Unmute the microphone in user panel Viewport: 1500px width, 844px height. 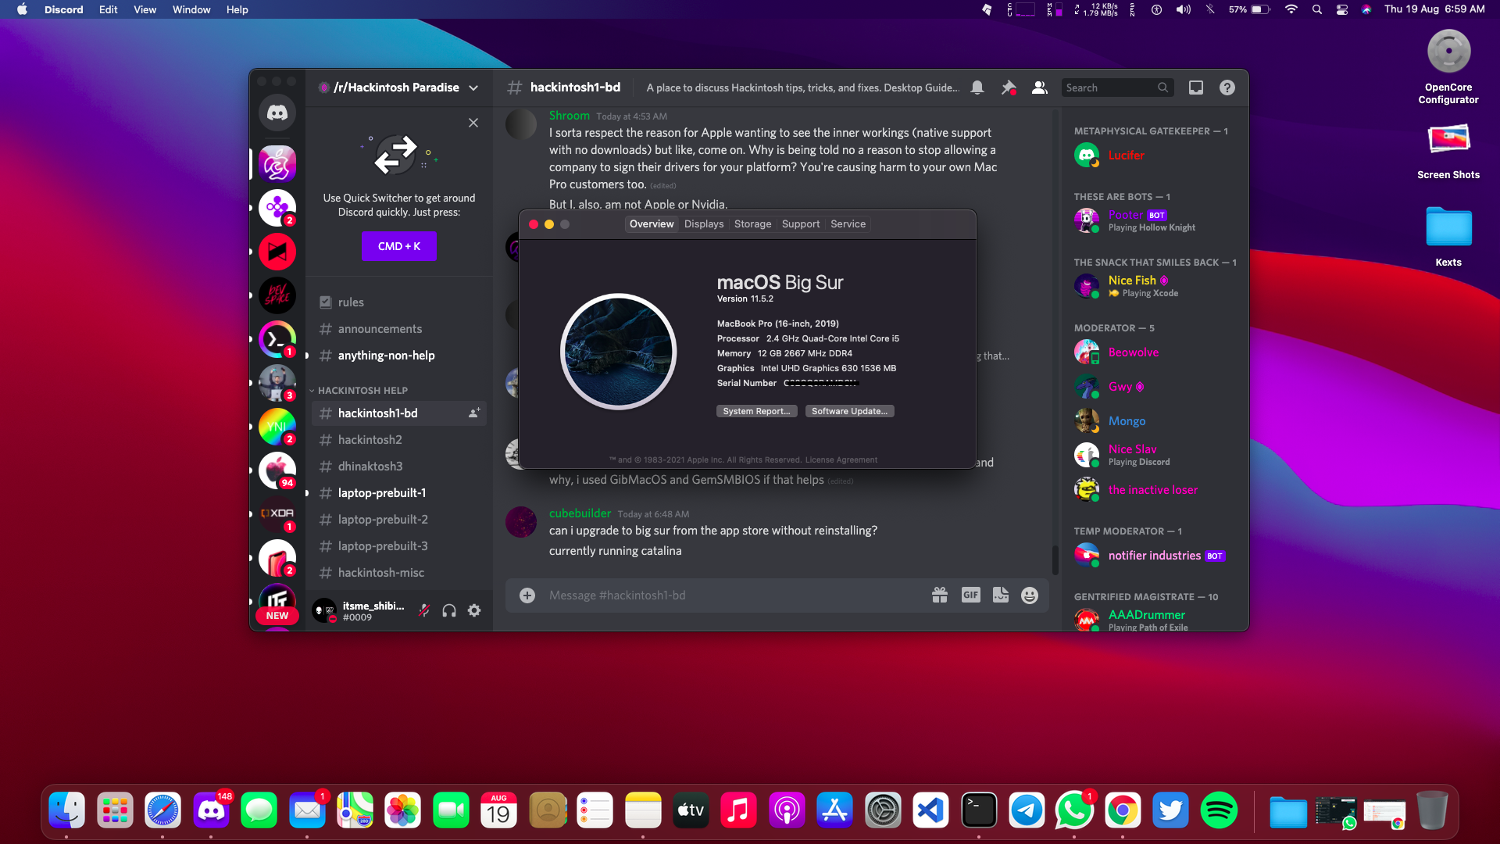pos(424,611)
